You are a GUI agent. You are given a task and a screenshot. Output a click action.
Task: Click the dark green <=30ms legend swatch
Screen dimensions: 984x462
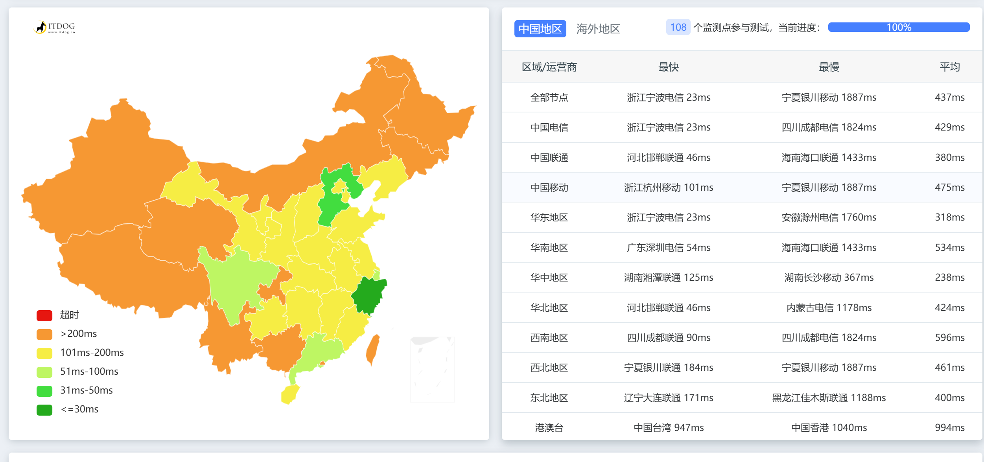(44, 409)
